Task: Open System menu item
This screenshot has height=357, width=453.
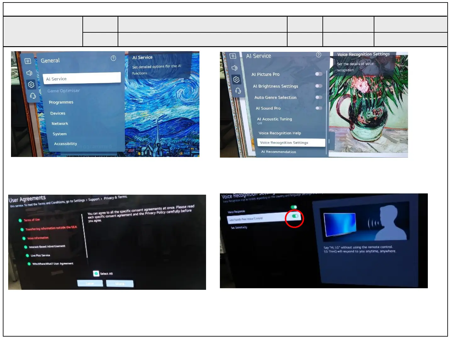Action: 59,134
